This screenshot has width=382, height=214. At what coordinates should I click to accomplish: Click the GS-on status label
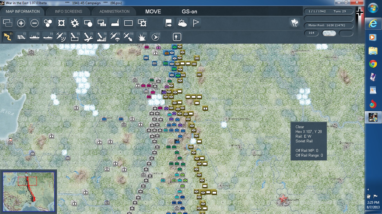point(189,11)
